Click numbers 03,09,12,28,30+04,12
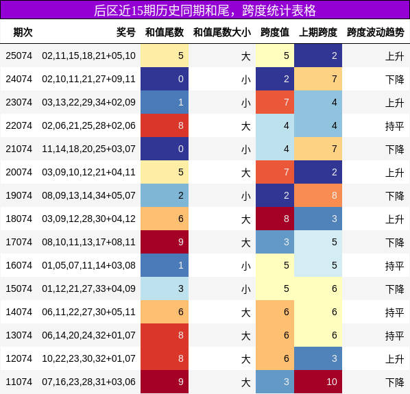410x394 pixels. pos(88,219)
